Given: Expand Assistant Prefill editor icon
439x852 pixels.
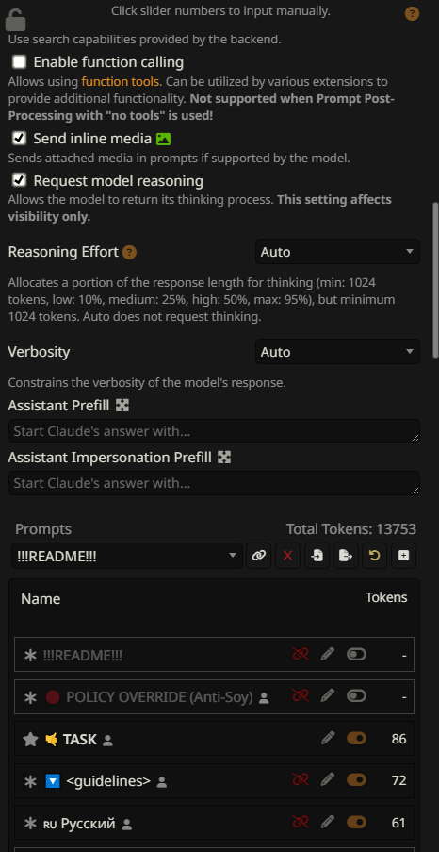Looking at the screenshot, I should [122, 406].
